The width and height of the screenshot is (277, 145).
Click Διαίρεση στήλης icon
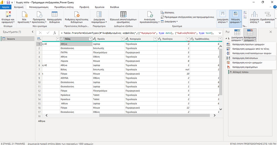pos(254,14)
